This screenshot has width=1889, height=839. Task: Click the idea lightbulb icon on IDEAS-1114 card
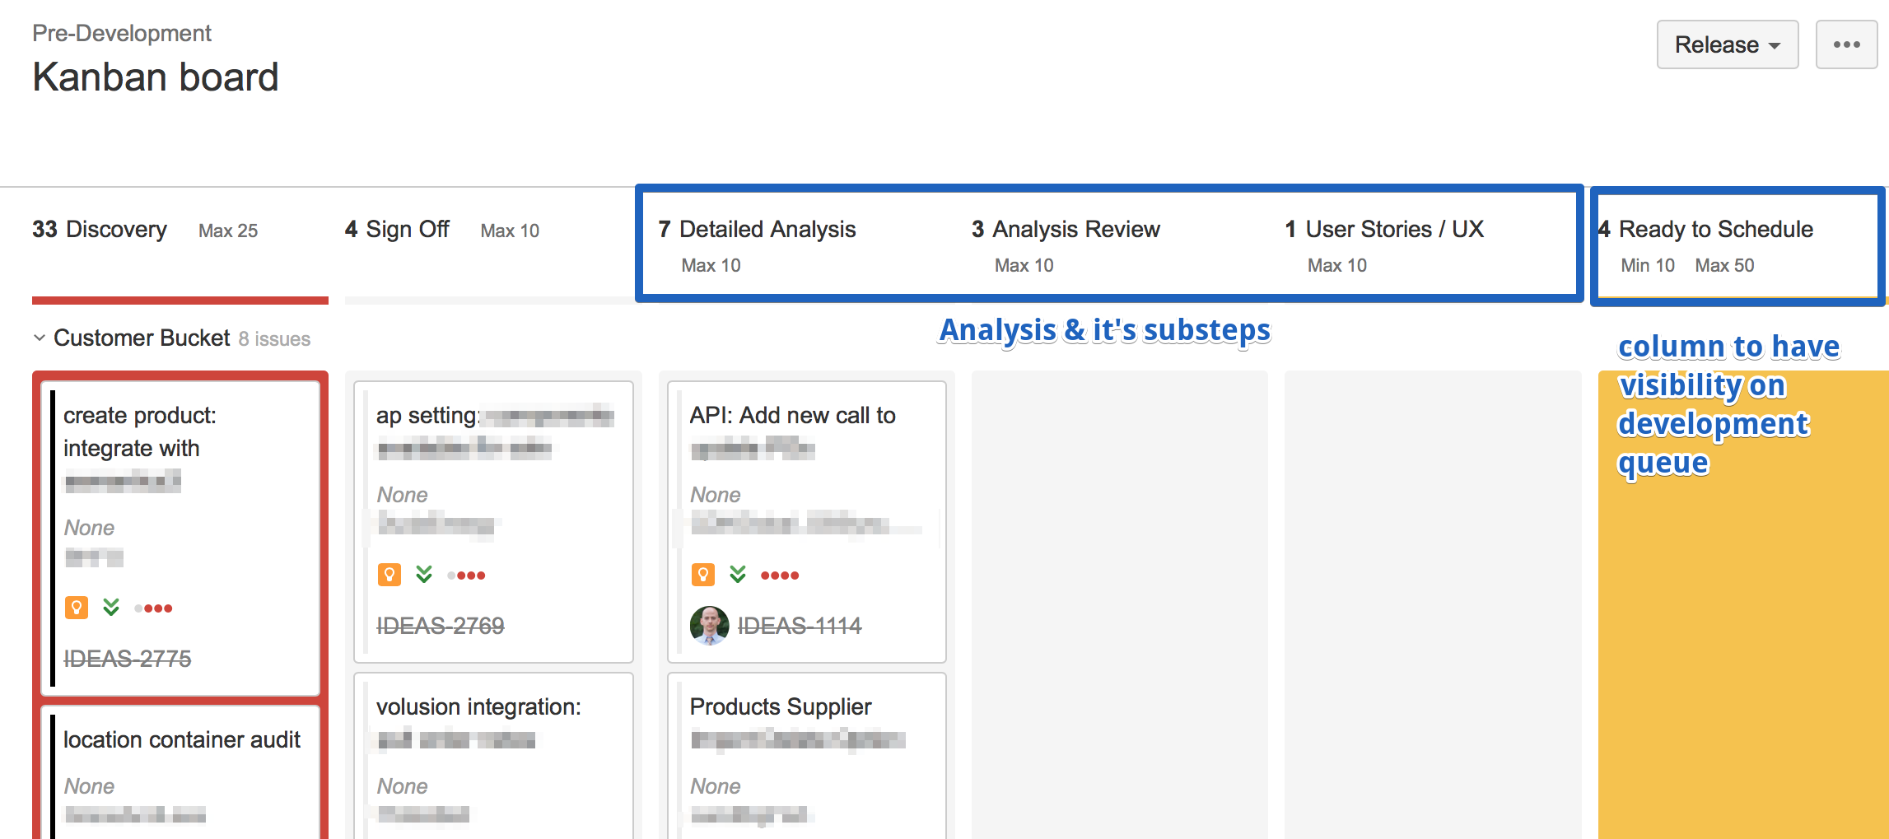click(x=703, y=575)
